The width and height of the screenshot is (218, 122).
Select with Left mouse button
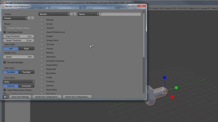(11, 48)
